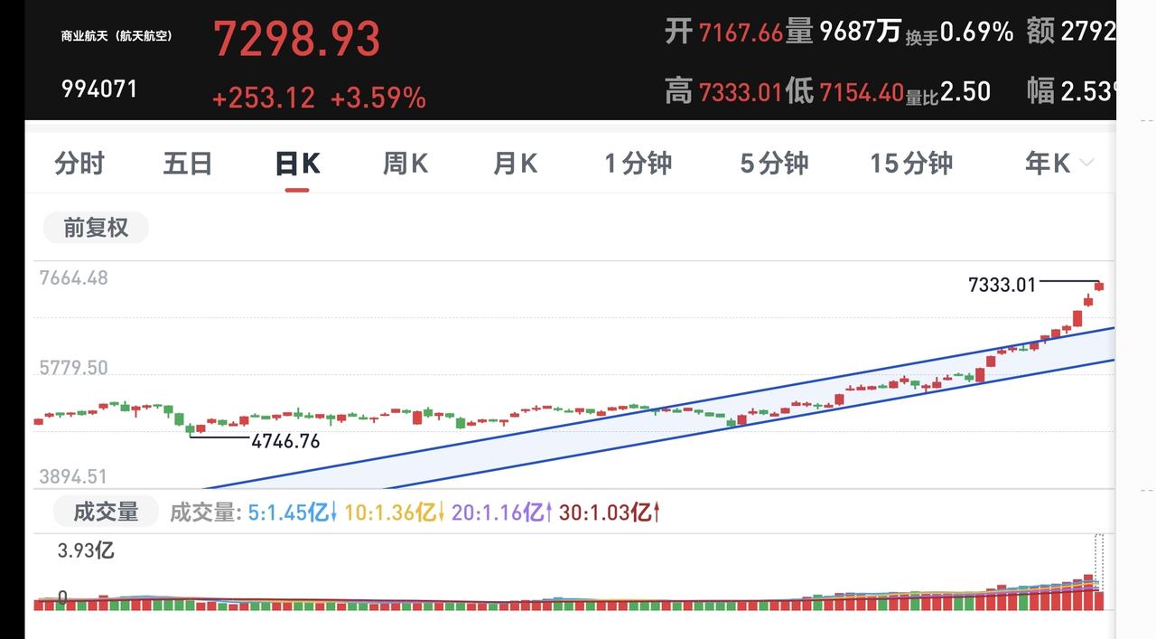
Task: Expand the 年K period dropdown
Action: point(1058,164)
